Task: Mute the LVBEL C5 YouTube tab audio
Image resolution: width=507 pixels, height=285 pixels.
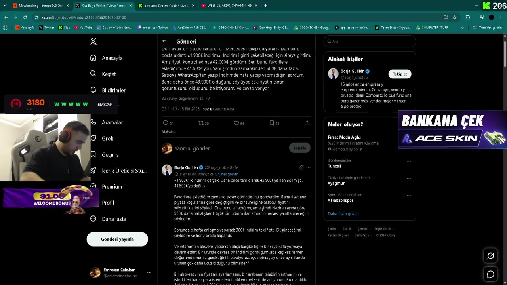Action: [250, 6]
